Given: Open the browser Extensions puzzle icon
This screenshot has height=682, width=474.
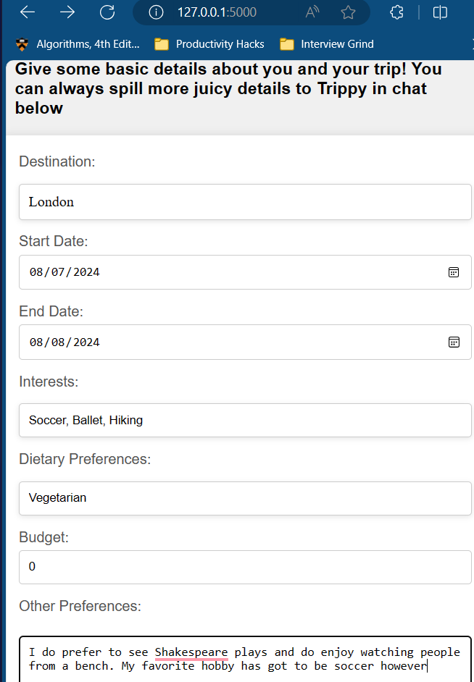Looking at the screenshot, I should click(396, 12).
